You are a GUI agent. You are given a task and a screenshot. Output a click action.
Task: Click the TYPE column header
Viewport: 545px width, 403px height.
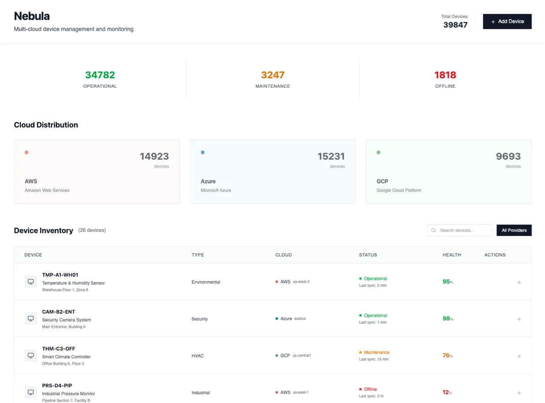point(198,255)
